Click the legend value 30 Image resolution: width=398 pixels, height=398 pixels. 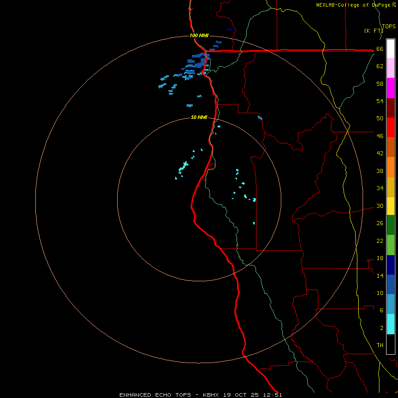pyautogui.click(x=380, y=206)
